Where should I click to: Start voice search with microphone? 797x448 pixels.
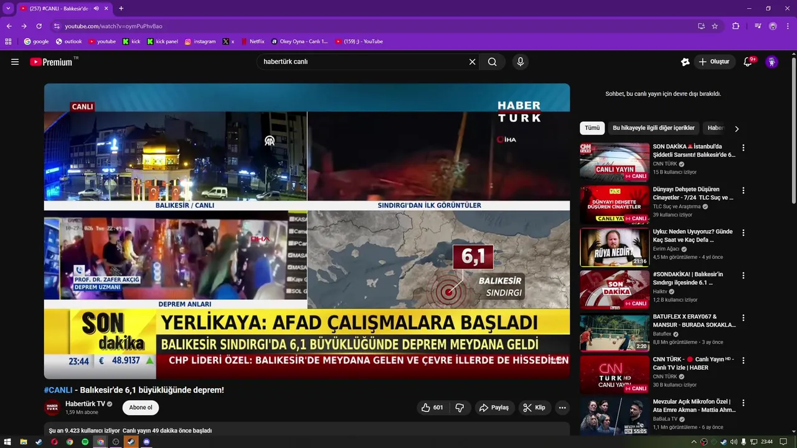pyautogui.click(x=521, y=62)
